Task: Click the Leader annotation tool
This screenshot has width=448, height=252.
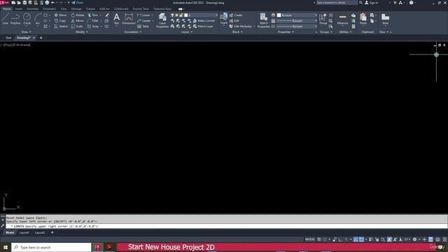Action: [x=143, y=21]
